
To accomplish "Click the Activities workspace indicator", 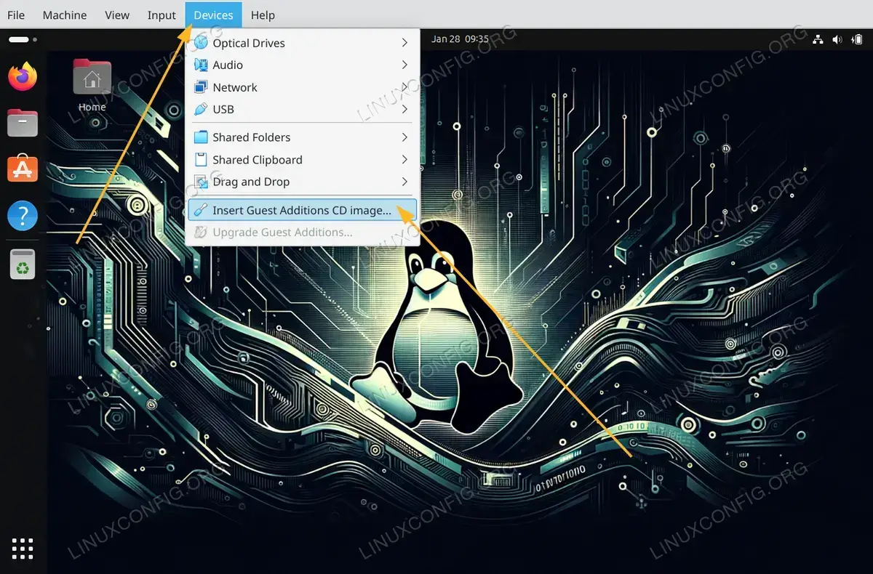I will coord(22,39).
